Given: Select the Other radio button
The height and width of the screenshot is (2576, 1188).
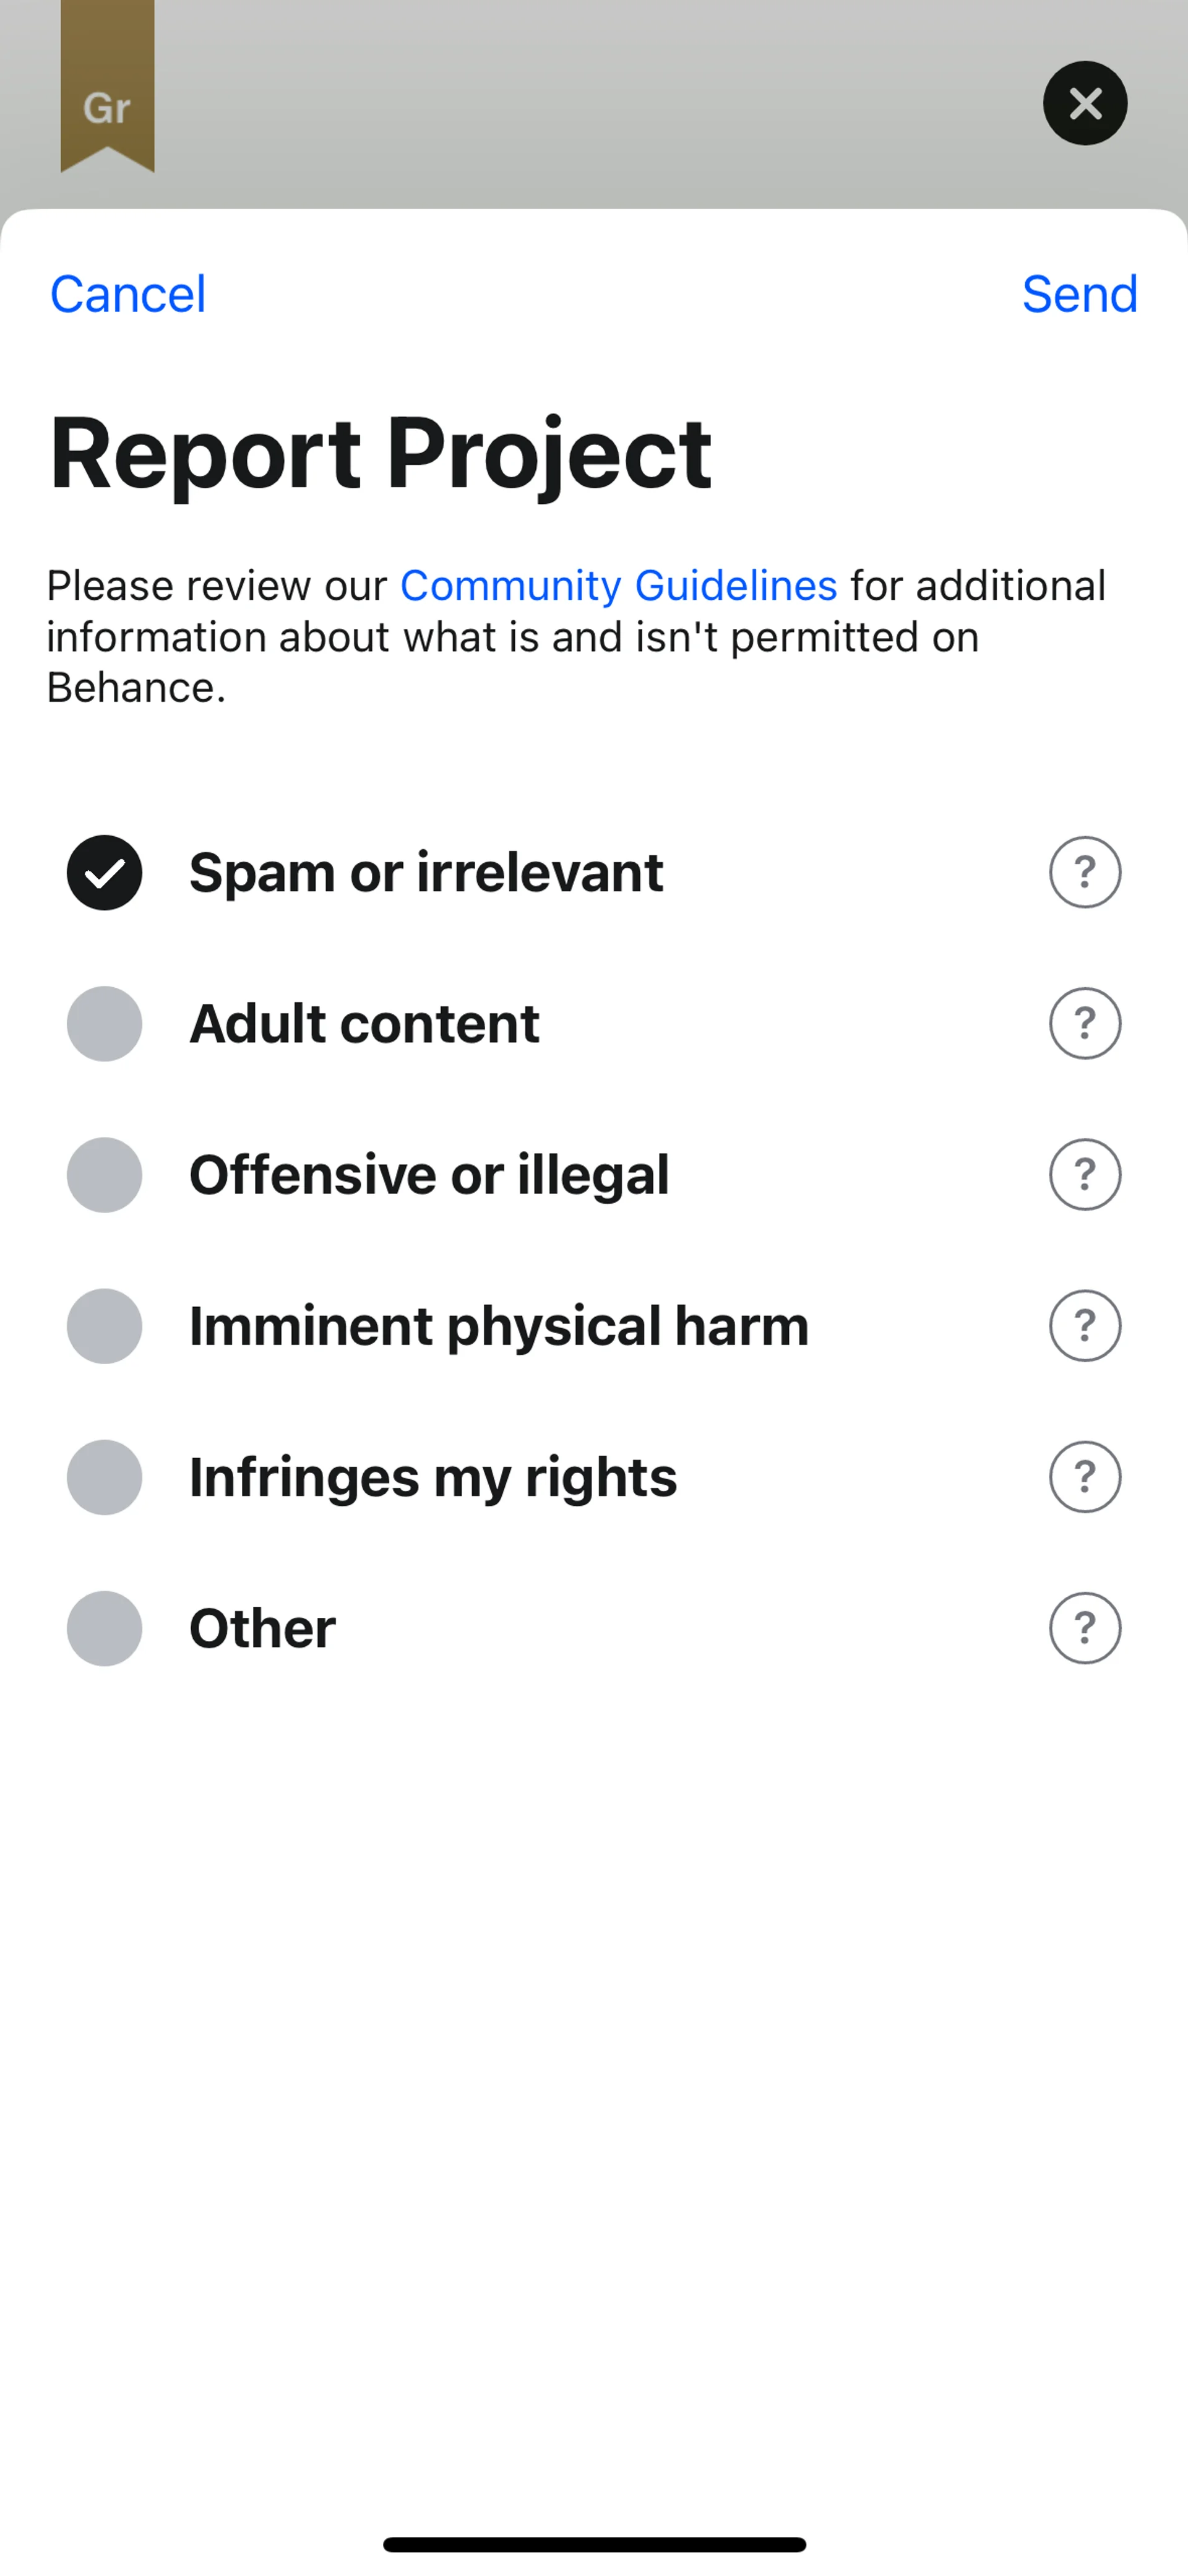Looking at the screenshot, I should 104,1627.
